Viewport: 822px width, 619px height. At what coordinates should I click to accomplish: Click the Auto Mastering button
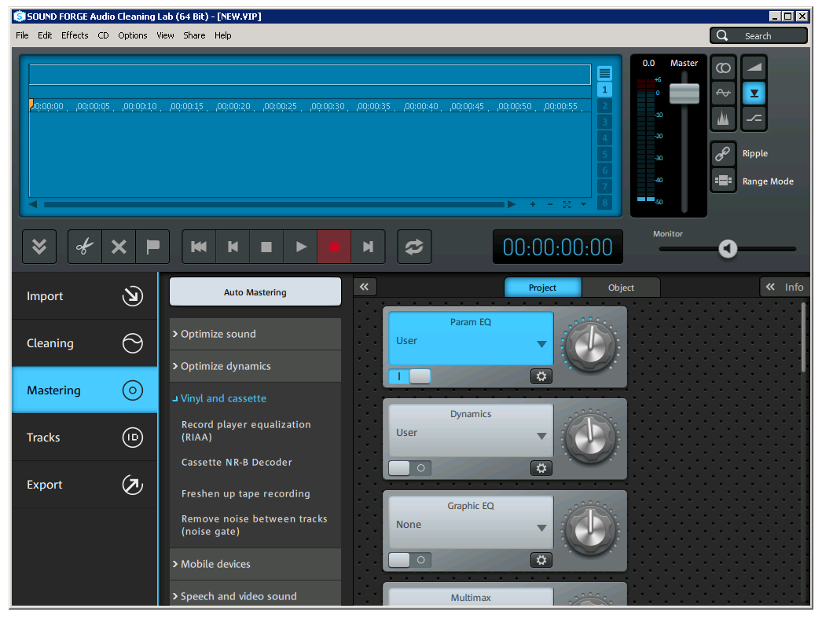pyautogui.click(x=255, y=292)
